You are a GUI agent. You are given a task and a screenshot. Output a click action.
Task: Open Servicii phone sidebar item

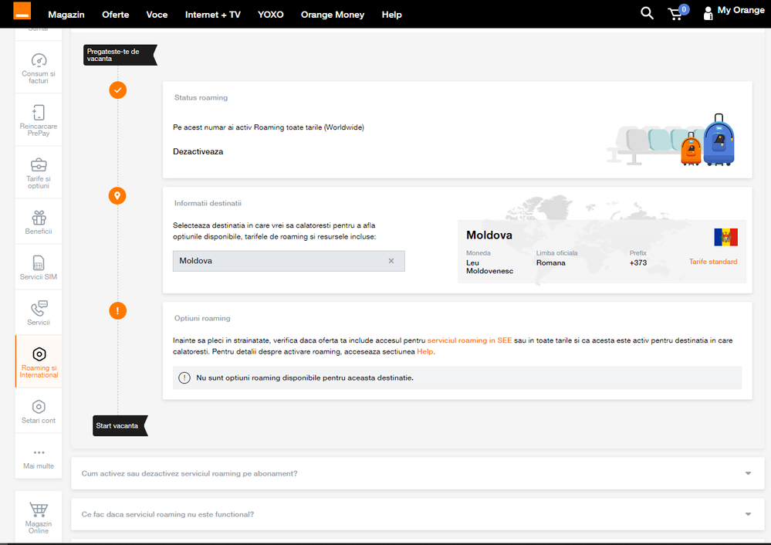click(39, 313)
